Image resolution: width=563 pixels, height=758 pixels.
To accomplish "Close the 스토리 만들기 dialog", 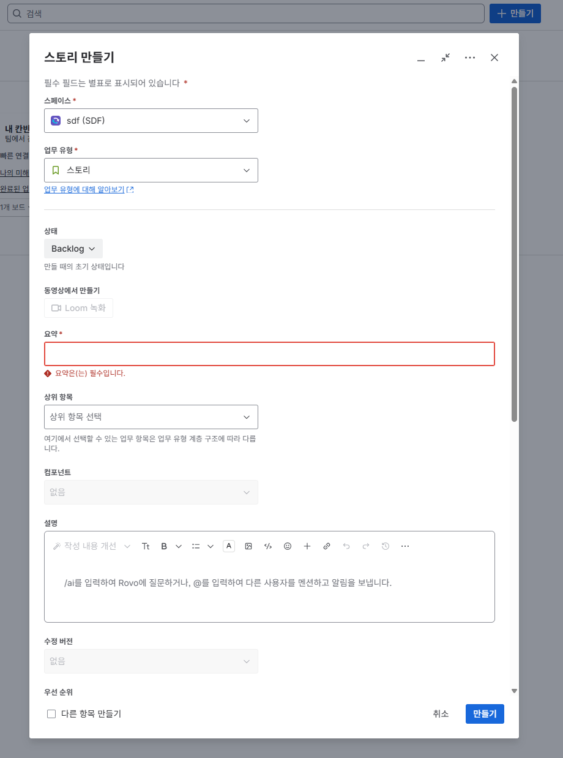I will (x=494, y=58).
